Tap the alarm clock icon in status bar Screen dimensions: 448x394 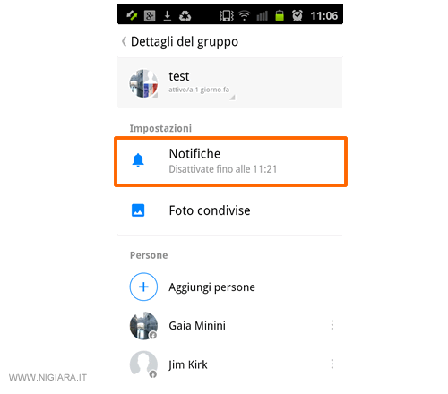297,15
